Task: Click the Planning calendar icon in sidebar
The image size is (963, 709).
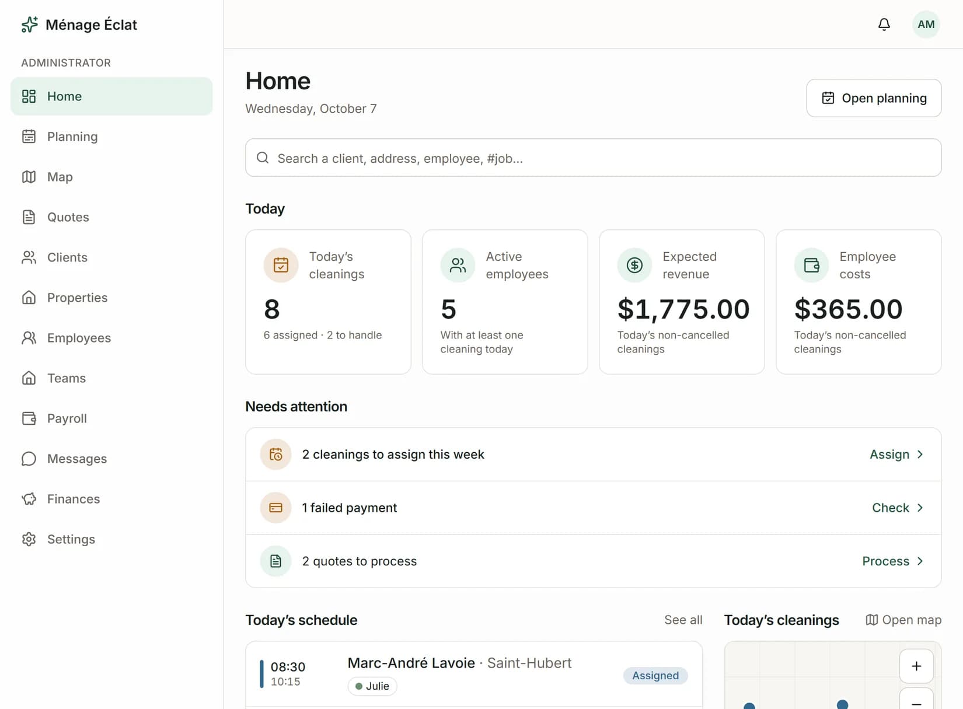Action: tap(29, 137)
